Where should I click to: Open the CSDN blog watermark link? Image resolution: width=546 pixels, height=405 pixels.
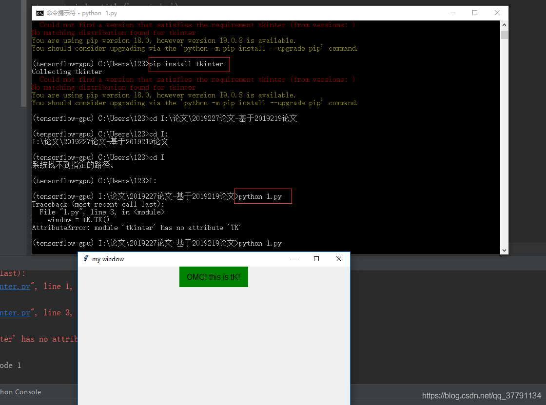point(482,396)
